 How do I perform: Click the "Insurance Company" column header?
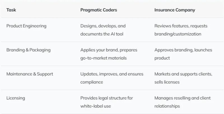coord(175,10)
